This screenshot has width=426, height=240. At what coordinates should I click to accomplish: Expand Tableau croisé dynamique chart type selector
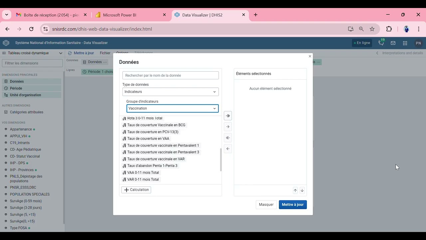[32, 53]
